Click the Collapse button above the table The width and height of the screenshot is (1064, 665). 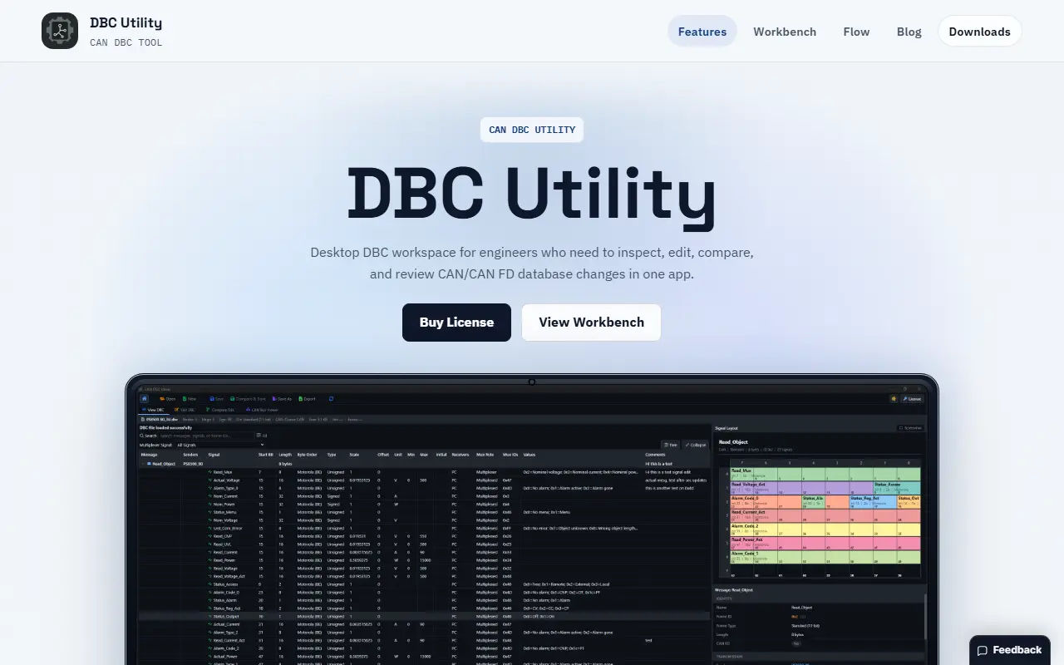[695, 445]
